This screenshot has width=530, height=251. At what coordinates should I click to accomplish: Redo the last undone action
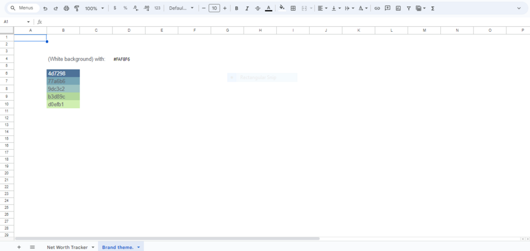56,8
